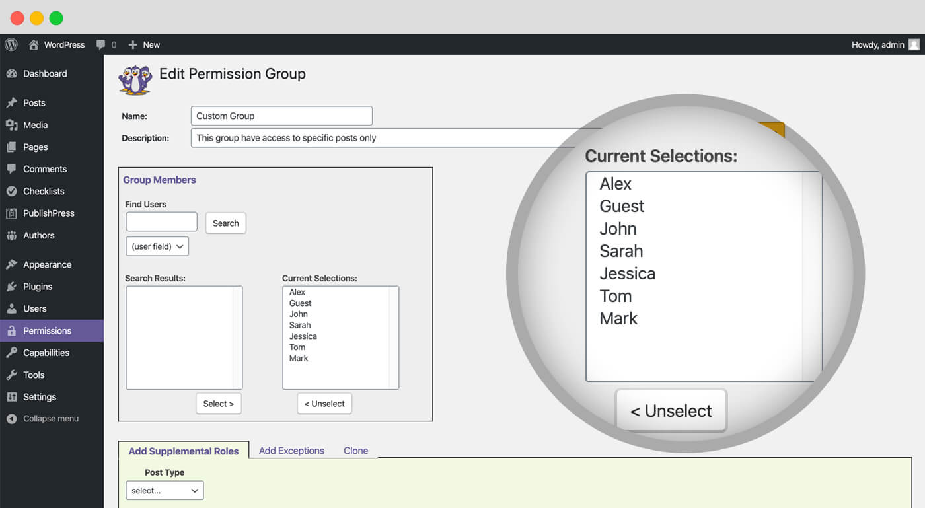The image size is (925, 508).
Task: Open the WordPress logo menu in admin bar
Action: (11, 44)
